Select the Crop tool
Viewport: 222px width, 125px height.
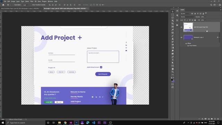tap(172, 24)
